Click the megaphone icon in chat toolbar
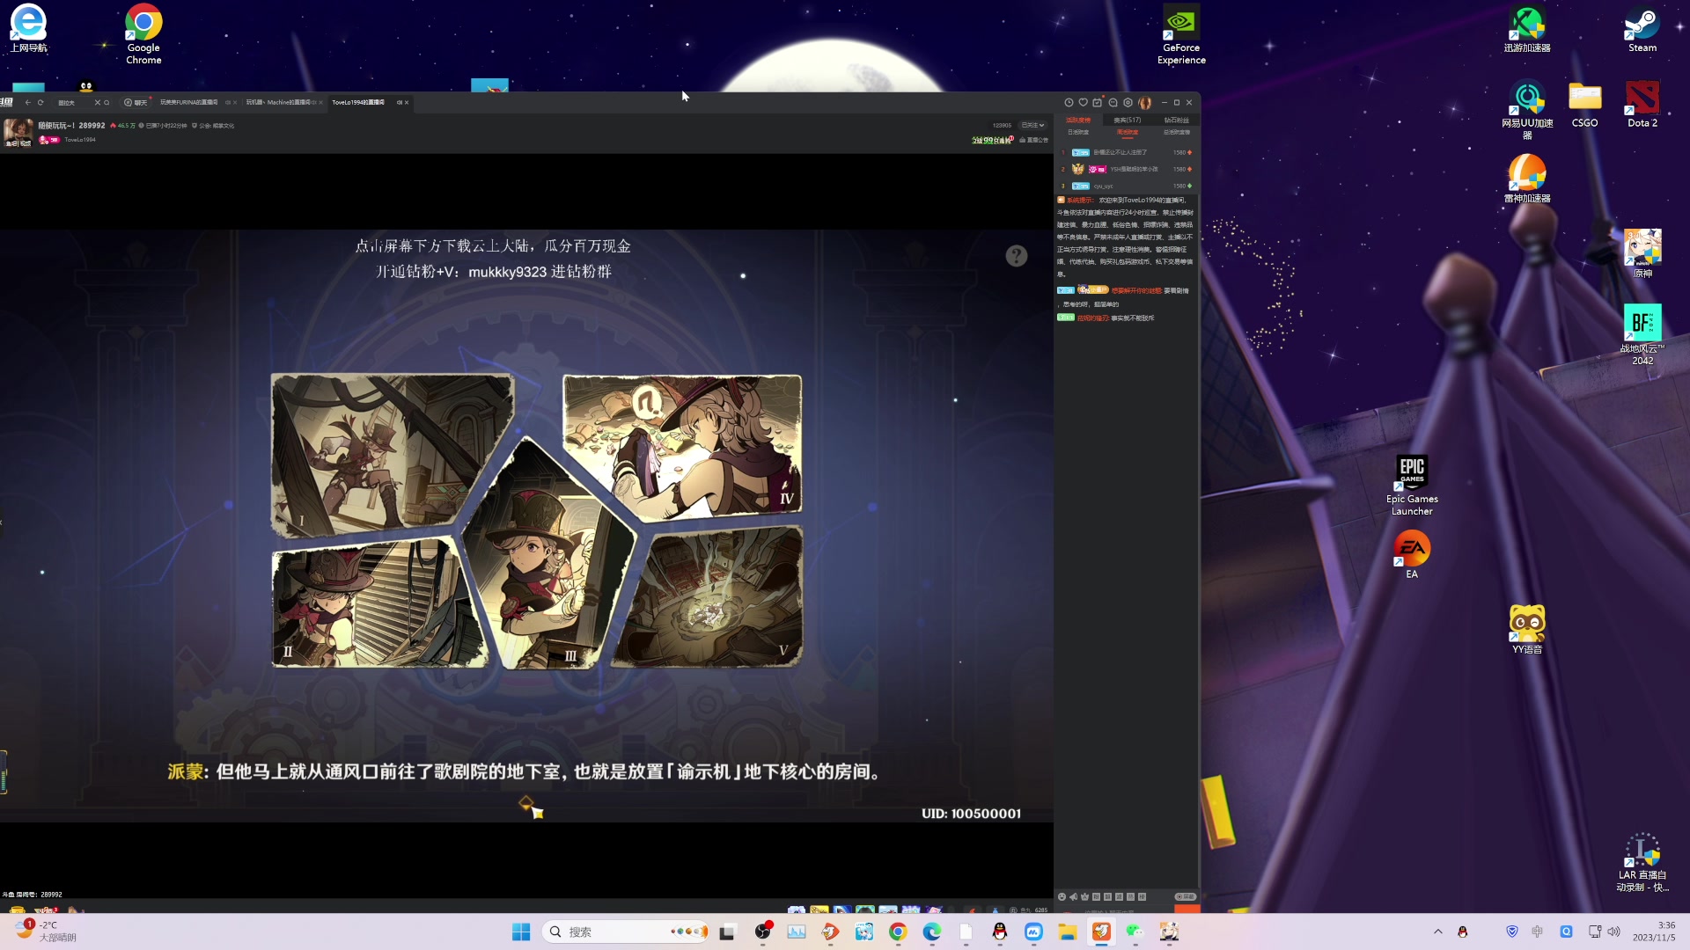 [x=1073, y=896]
